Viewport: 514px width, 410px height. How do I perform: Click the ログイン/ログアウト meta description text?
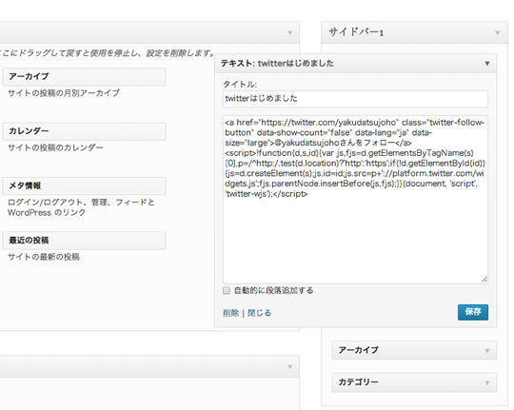tap(81, 207)
